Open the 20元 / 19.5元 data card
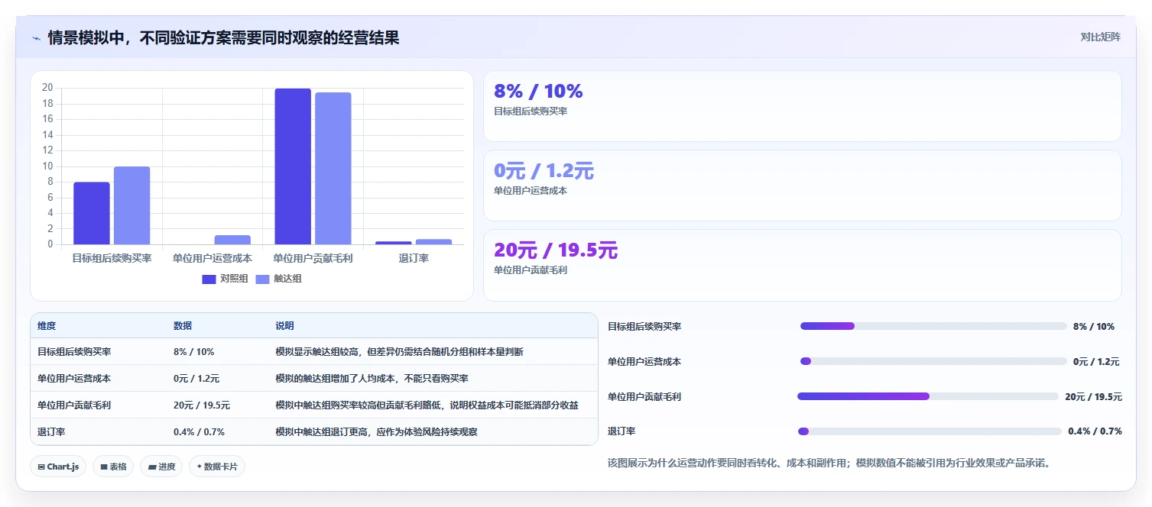The image size is (1152, 507). pos(803,265)
